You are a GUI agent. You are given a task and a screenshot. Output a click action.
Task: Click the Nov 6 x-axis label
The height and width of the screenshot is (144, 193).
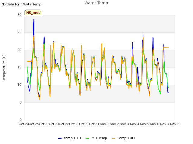pyautogui.click(x=155, y=124)
